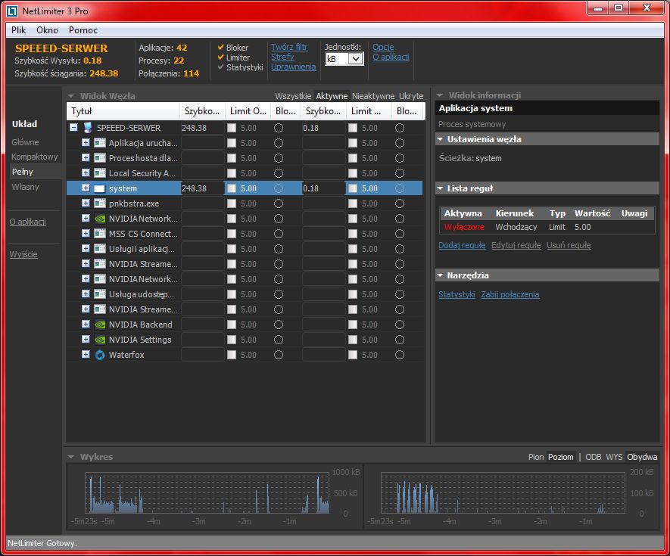Select the Waterfox application row

pos(245,355)
